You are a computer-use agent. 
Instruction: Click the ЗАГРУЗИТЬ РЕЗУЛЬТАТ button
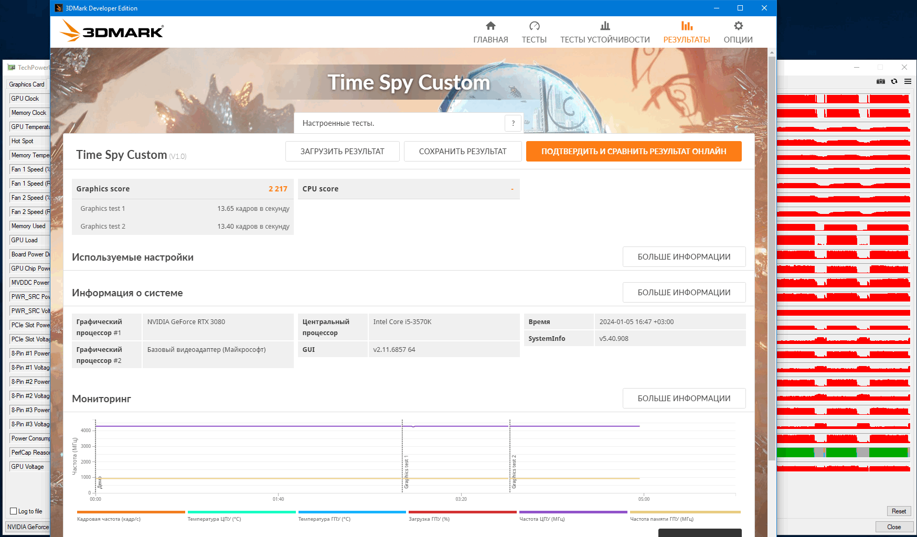click(343, 152)
